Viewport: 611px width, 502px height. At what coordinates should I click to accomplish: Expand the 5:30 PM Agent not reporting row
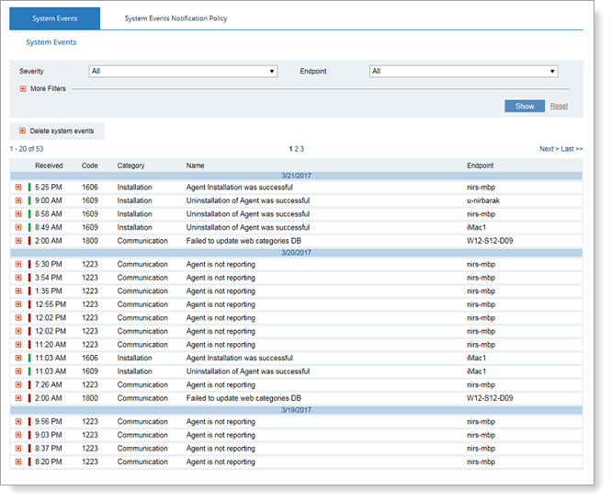click(x=17, y=265)
